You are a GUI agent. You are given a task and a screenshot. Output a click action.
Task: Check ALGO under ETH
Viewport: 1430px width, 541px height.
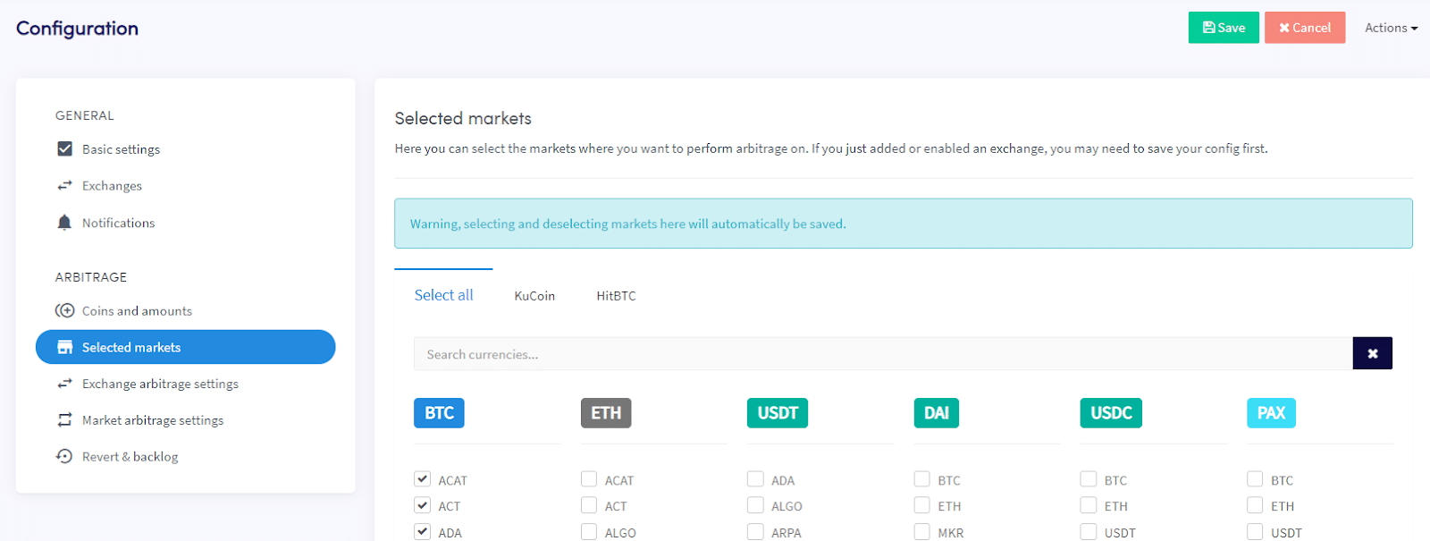[x=589, y=532]
